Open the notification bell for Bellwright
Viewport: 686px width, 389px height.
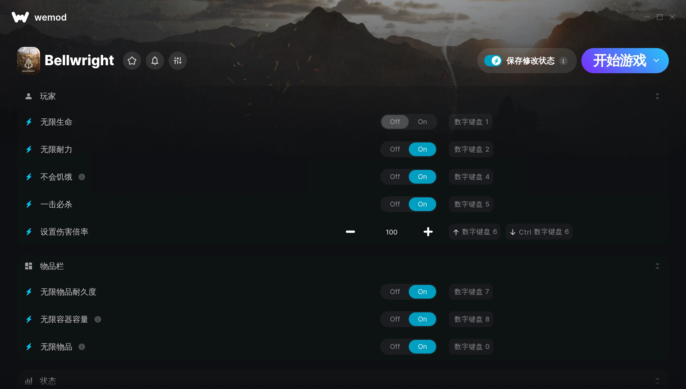[x=155, y=61]
